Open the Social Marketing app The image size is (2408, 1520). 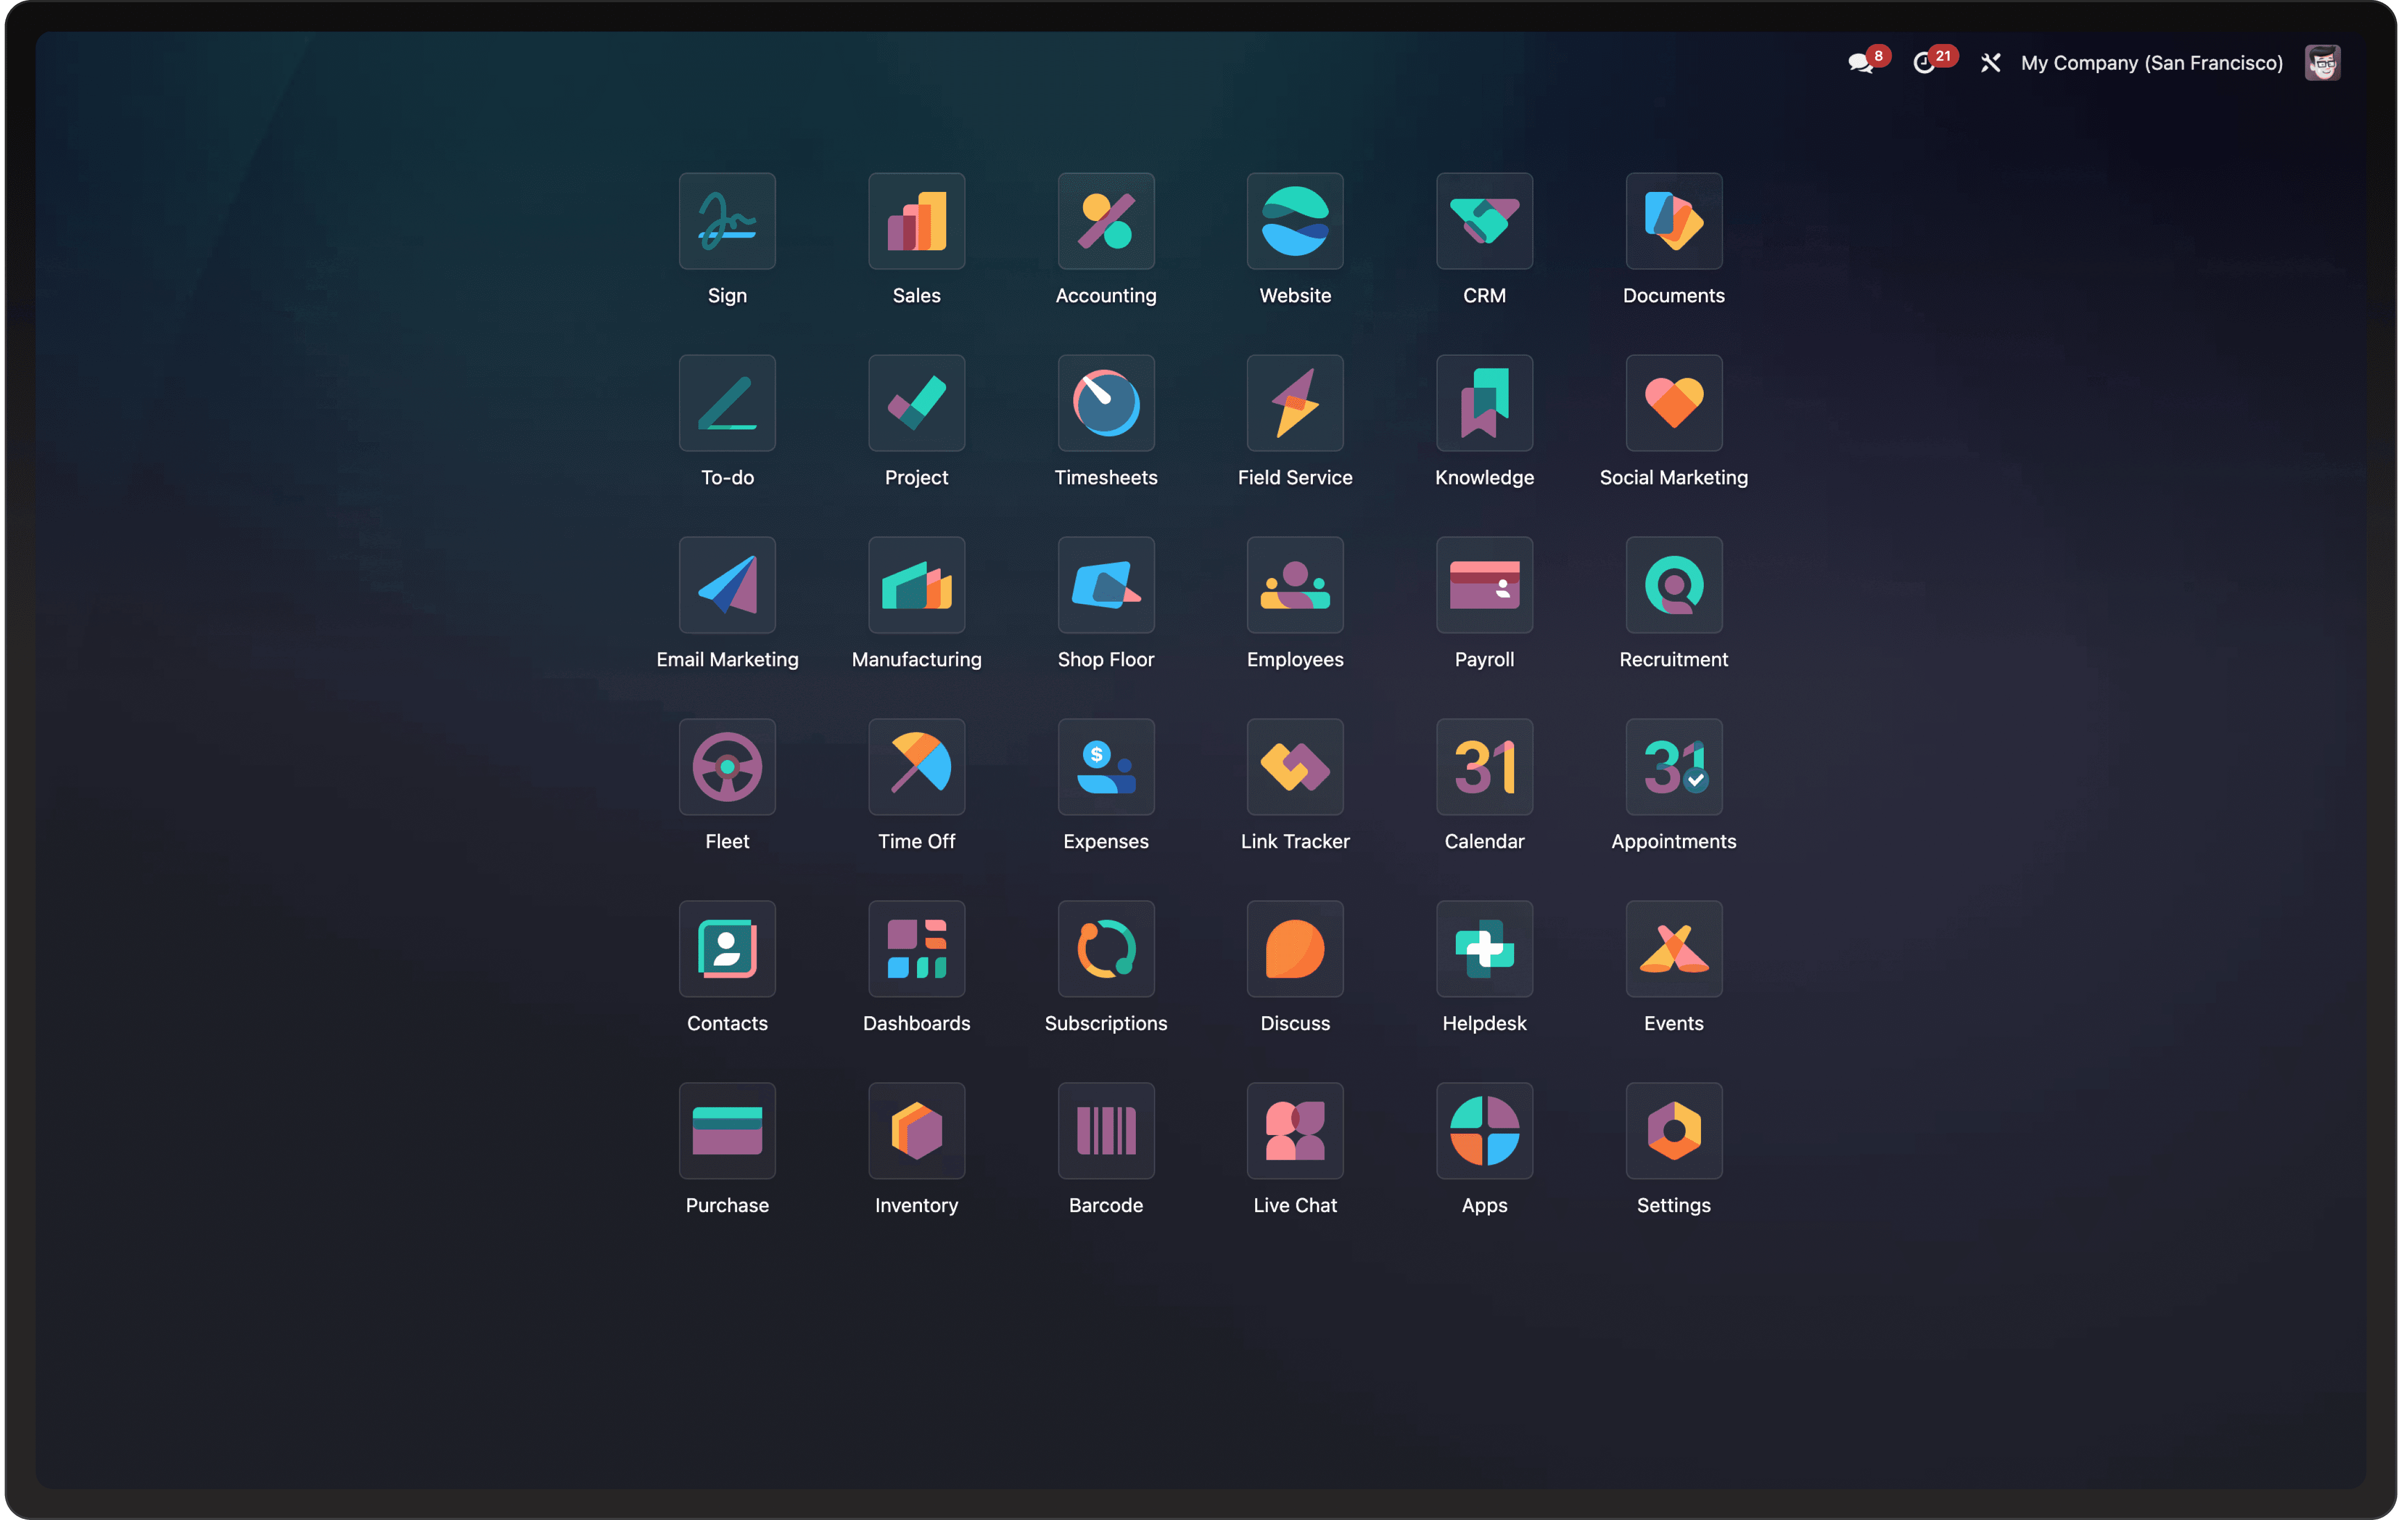click(x=1673, y=403)
